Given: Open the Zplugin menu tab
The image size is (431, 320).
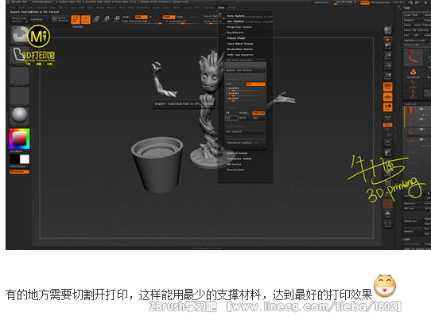Looking at the screenshot, I should pos(221,8).
